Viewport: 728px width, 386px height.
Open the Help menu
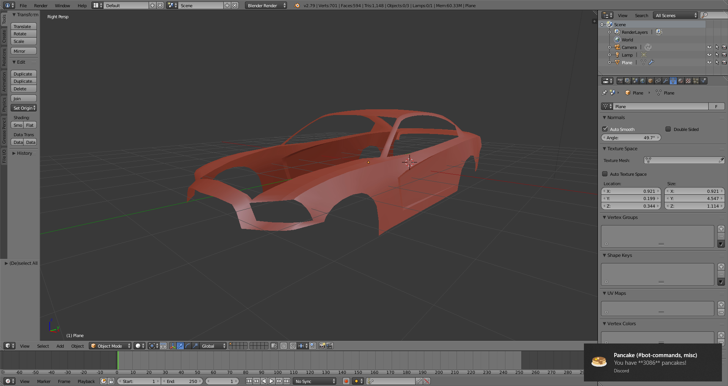point(82,5)
